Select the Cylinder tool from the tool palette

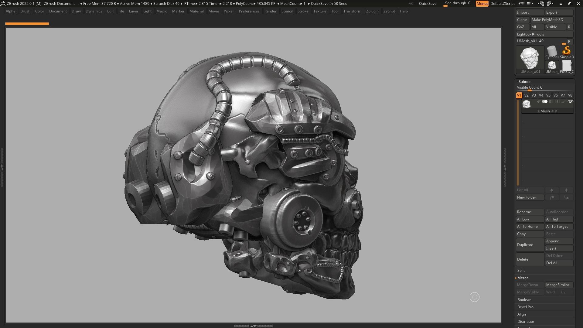pos(552,52)
